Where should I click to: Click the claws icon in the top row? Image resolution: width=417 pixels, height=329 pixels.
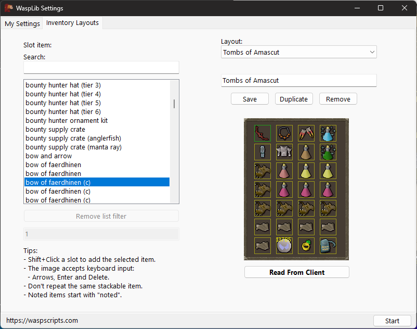tap(306, 133)
